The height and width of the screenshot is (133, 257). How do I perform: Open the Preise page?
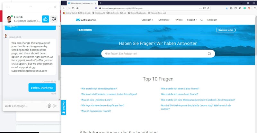(x=179, y=20)
